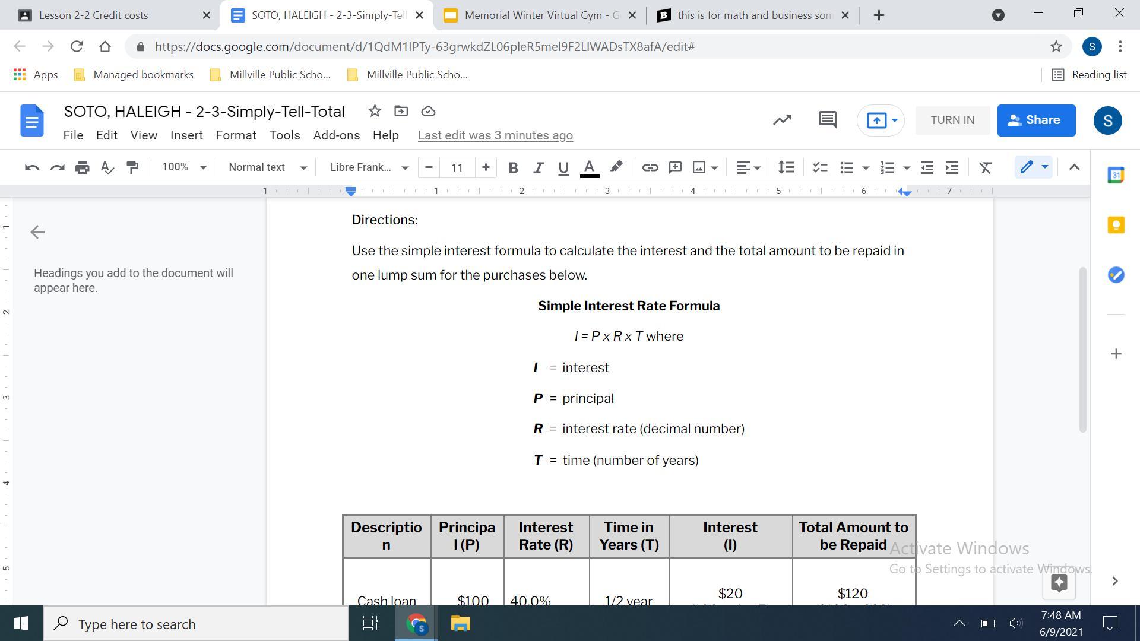1140x641 pixels.
Task: Toggle underline formatting
Action: click(x=563, y=167)
